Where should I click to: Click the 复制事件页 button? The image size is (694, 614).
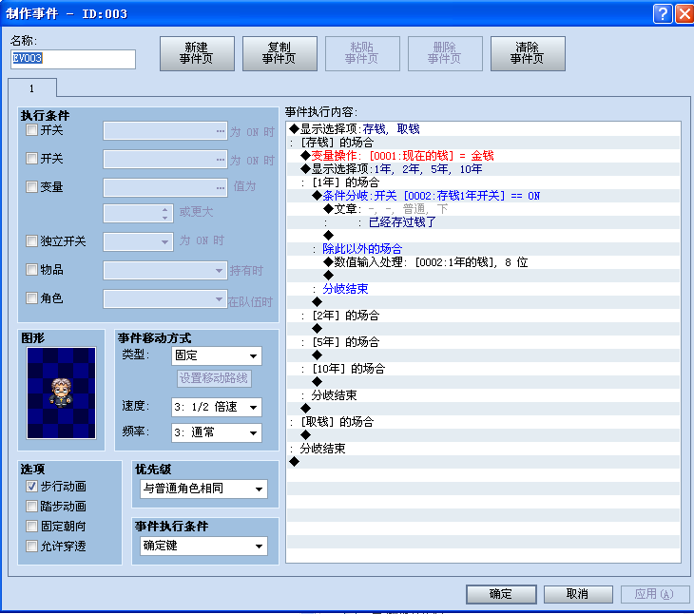[x=280, y=53]
